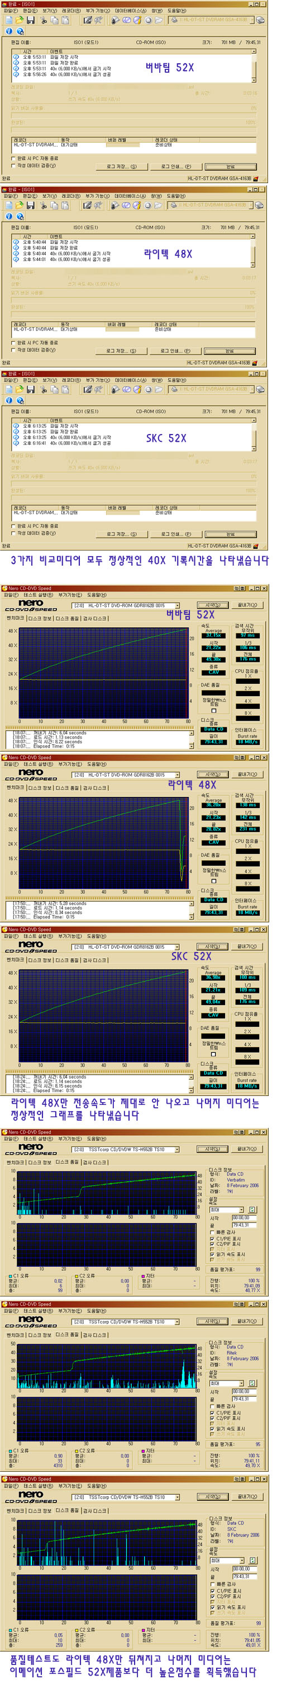296x1684 pixels.
Task: Click Cut scissors icon in 라이텍 48X burn window
Action: 44,206
